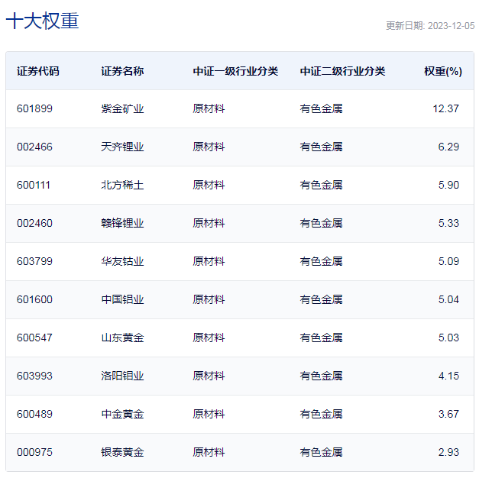Click 原材料 in the 山东黄金 row
The width and height of the screenshot is (479, 478).
pos(209,338)
